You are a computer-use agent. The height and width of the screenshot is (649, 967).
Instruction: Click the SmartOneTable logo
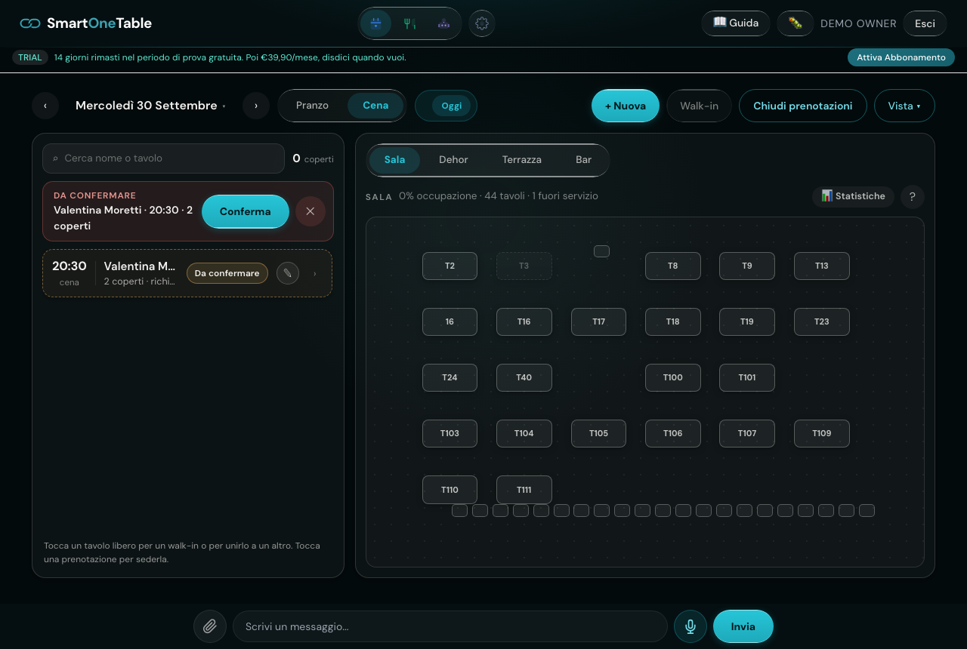[86, 23]
